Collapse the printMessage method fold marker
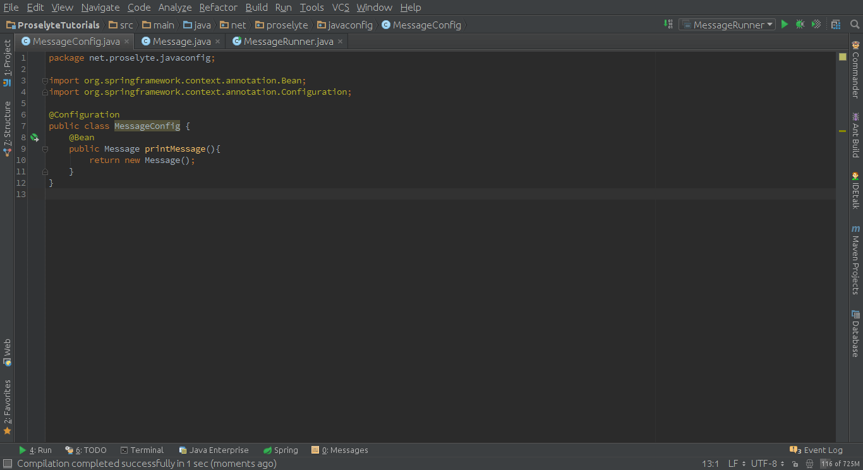This screenshot has width=863, height=470. pos(45,149)
